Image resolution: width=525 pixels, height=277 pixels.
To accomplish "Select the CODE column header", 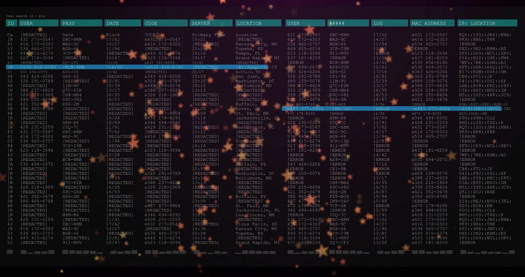I will click(x=165, y=23).
